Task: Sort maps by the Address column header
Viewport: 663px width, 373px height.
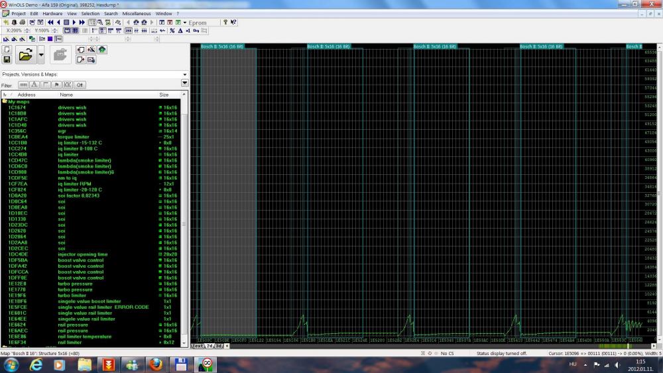Action: [27, 95]
